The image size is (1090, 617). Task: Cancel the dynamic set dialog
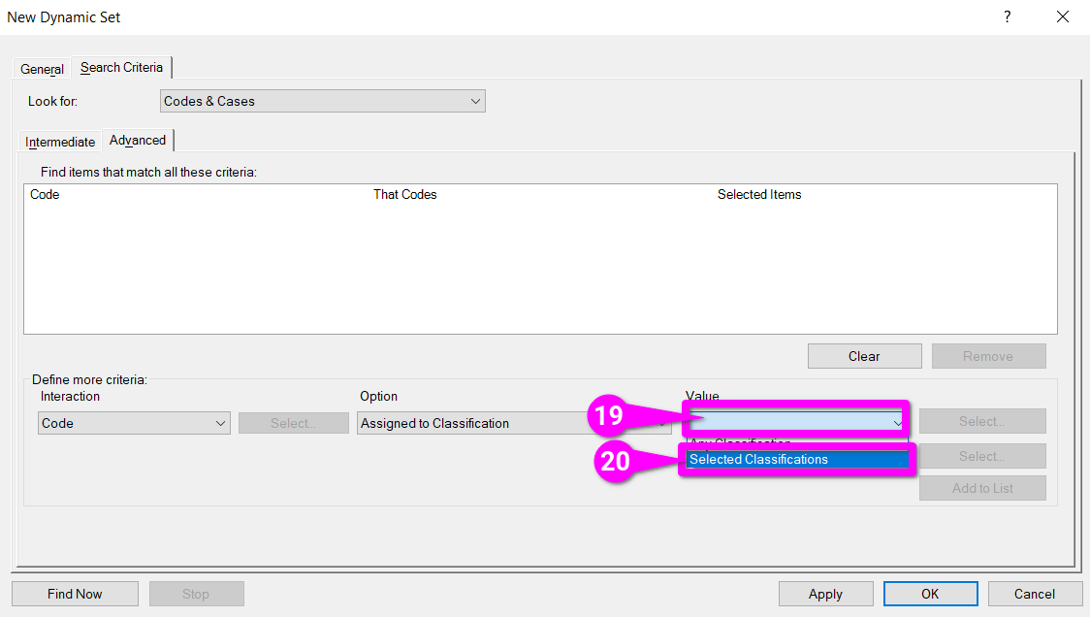(1034, 594)
